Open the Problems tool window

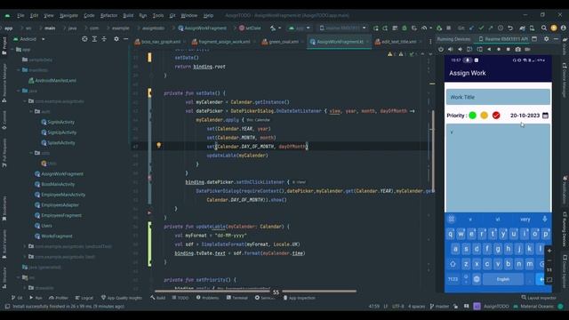tap(207, 298)
